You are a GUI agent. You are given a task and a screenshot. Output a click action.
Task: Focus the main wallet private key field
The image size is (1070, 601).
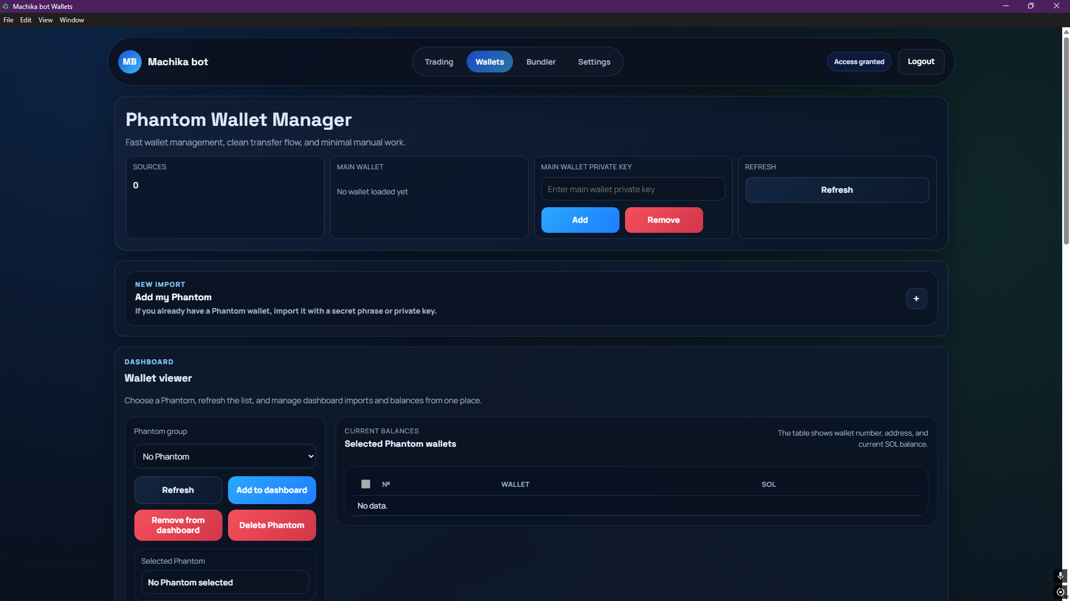coord(633,189)
